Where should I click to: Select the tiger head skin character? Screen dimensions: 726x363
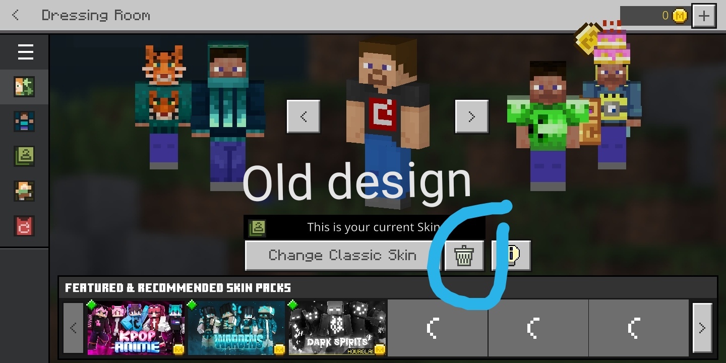pos(163,106)
